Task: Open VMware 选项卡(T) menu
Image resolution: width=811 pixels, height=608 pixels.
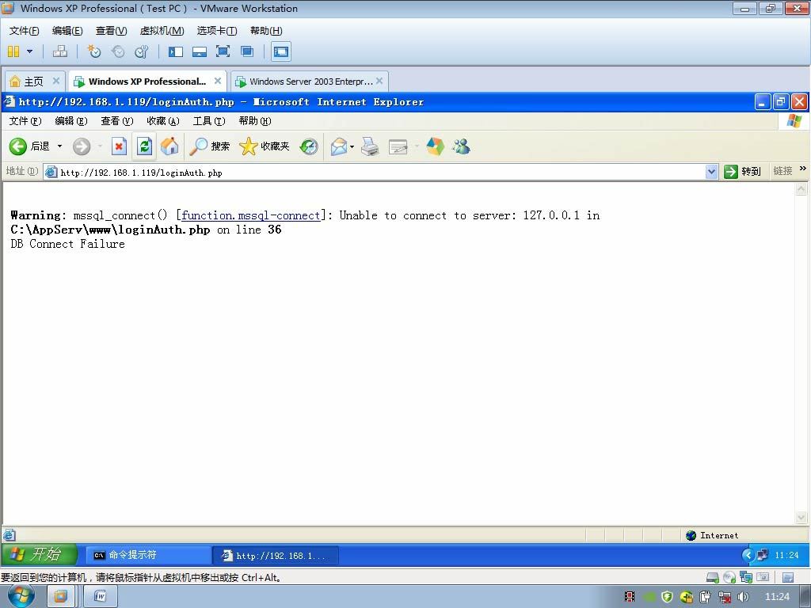Action: coord(217,31)
